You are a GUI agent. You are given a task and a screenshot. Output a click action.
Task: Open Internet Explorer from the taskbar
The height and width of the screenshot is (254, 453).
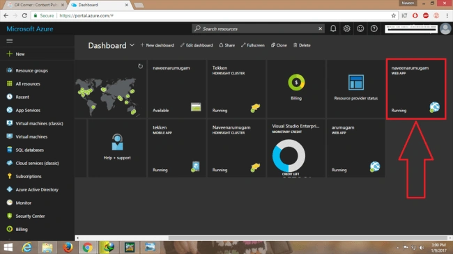tap(27, 247)
